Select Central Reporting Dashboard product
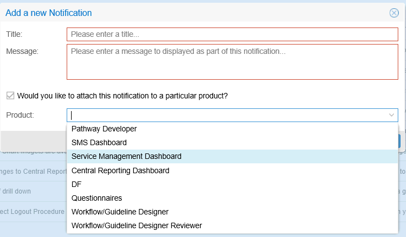The height and width of the screenshot is (237, 406). pos(120,170)
